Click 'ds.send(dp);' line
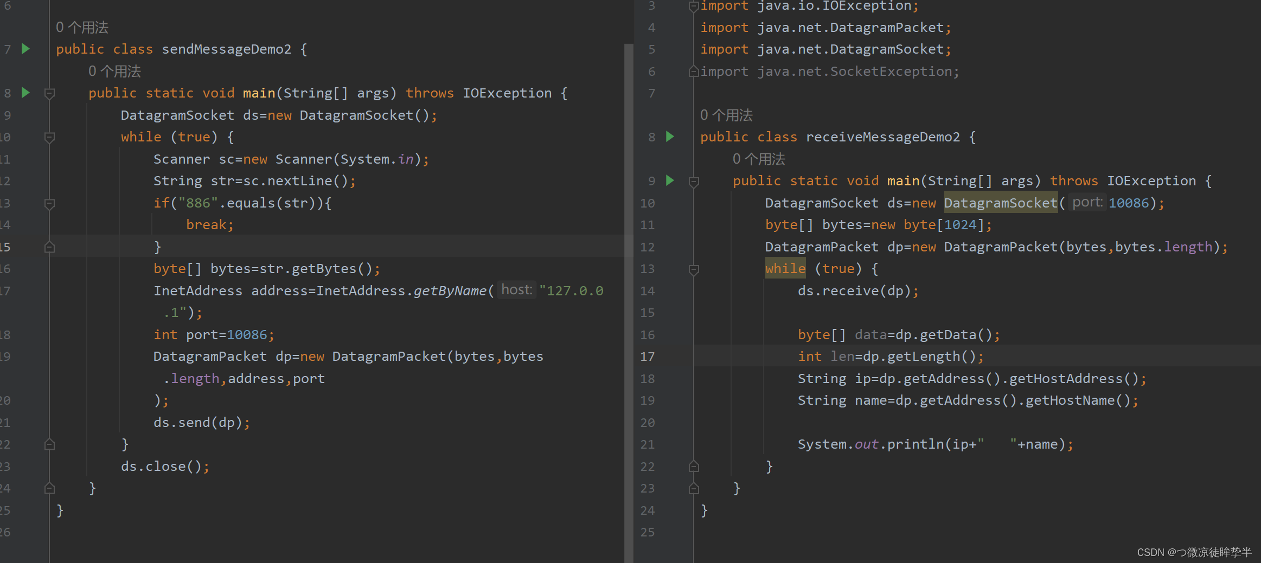The image size is (1261, 563). coord(202,423)
